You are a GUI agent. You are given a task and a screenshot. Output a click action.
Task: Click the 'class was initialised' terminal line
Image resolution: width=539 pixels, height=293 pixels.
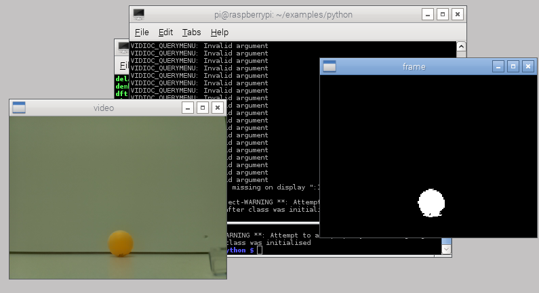tap(268, 242)
